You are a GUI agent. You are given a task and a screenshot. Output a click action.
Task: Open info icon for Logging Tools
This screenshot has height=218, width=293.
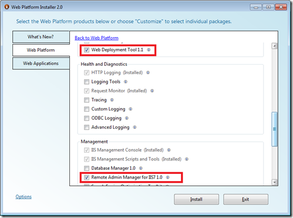tap(126, 82)
